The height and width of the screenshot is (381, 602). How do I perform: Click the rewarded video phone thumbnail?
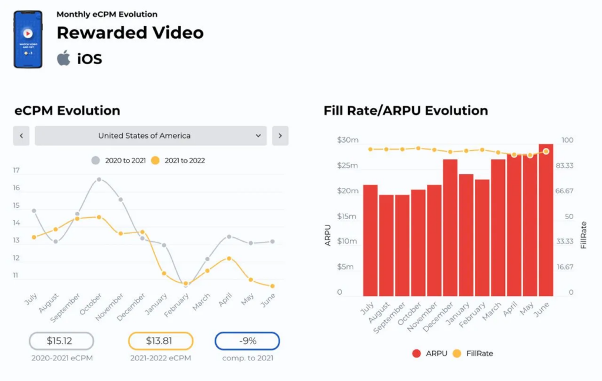click(x=28, y=39)
